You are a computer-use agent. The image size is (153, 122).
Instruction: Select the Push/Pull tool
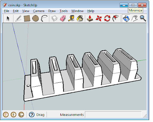pyautogui.click(x=90, y=18)
